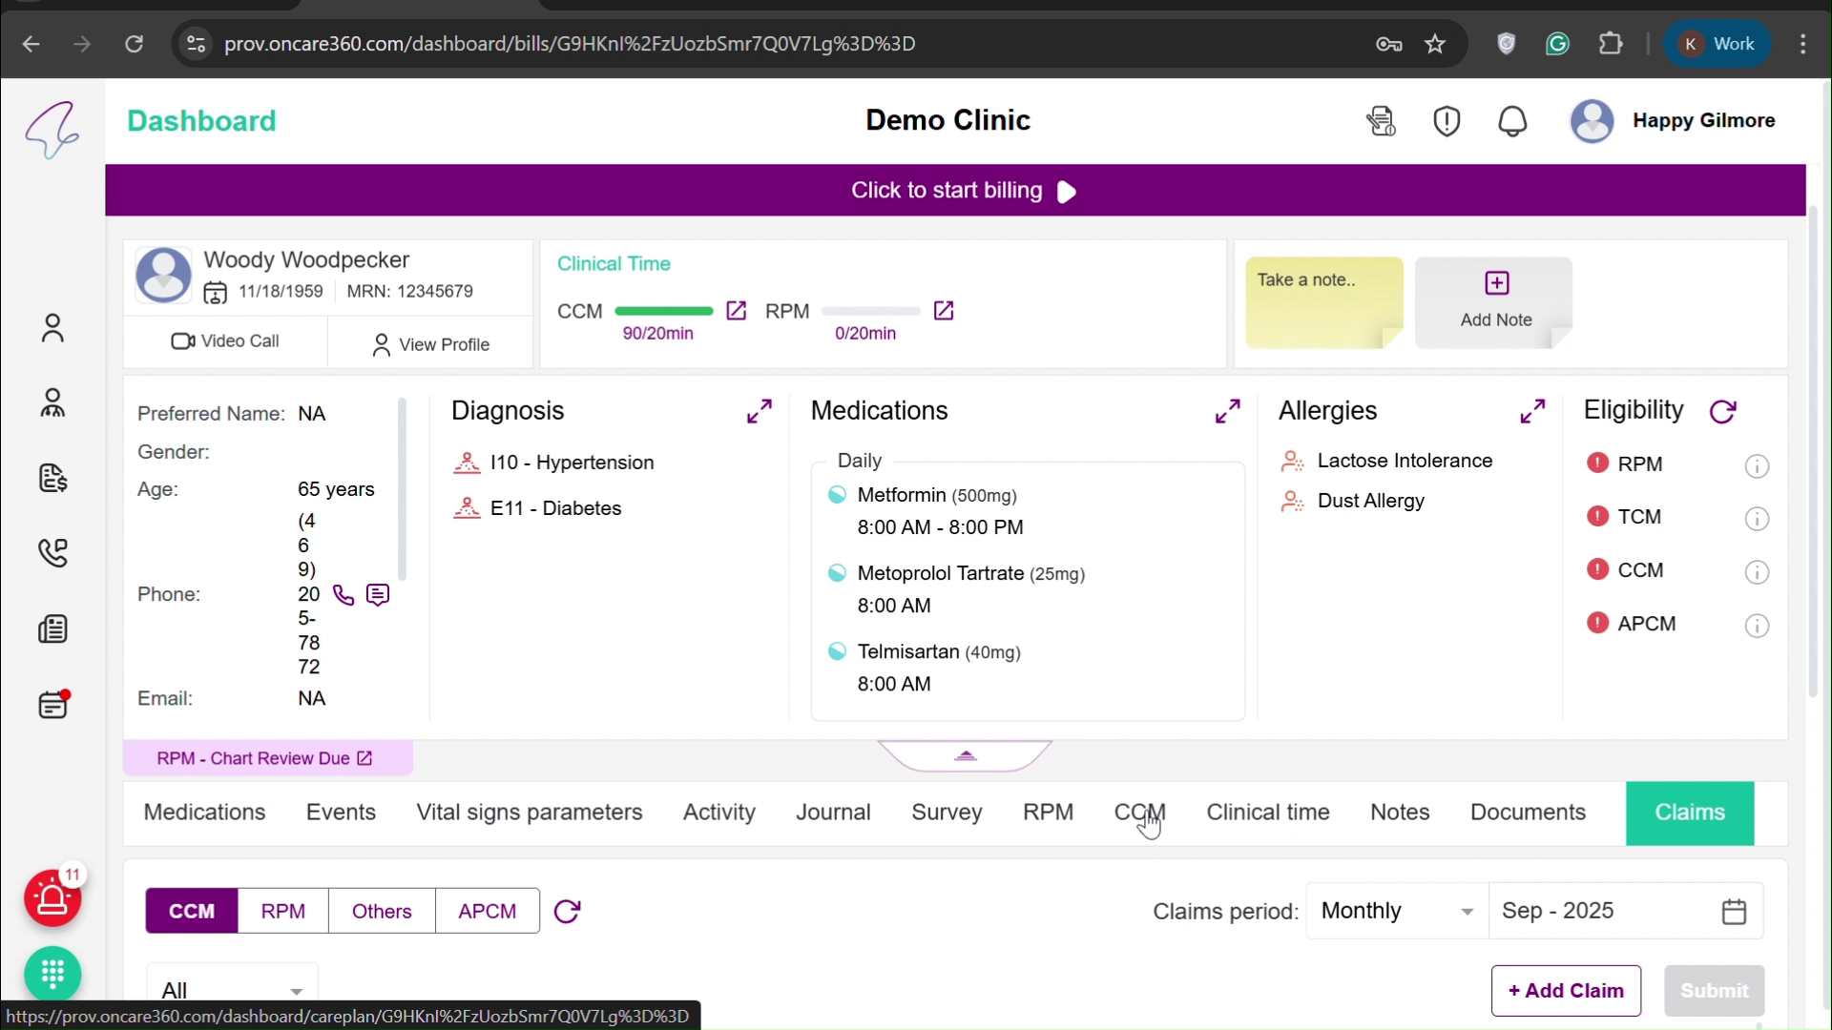Click the billing document icon next to Demo Clinic
Screen dimensions: 1832x1030
[1381, 121]
